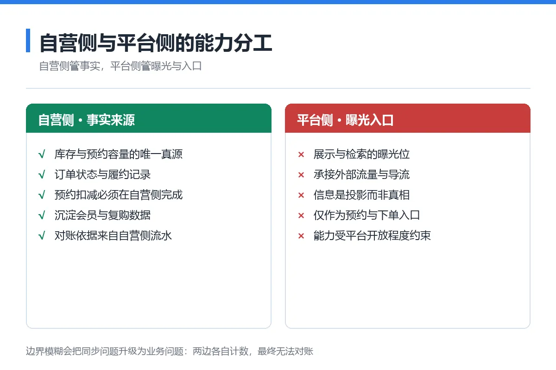Select text 信息是投影而非真相
556x370 pixels.
(x=361, y=195)
